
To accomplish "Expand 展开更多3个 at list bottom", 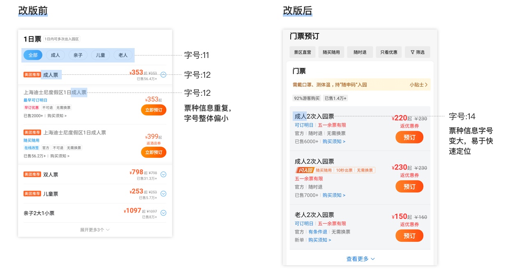I will (91, 229).
